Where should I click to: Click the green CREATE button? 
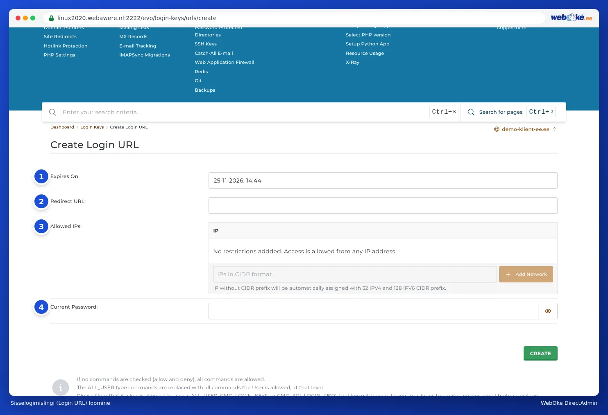(540, 354)
